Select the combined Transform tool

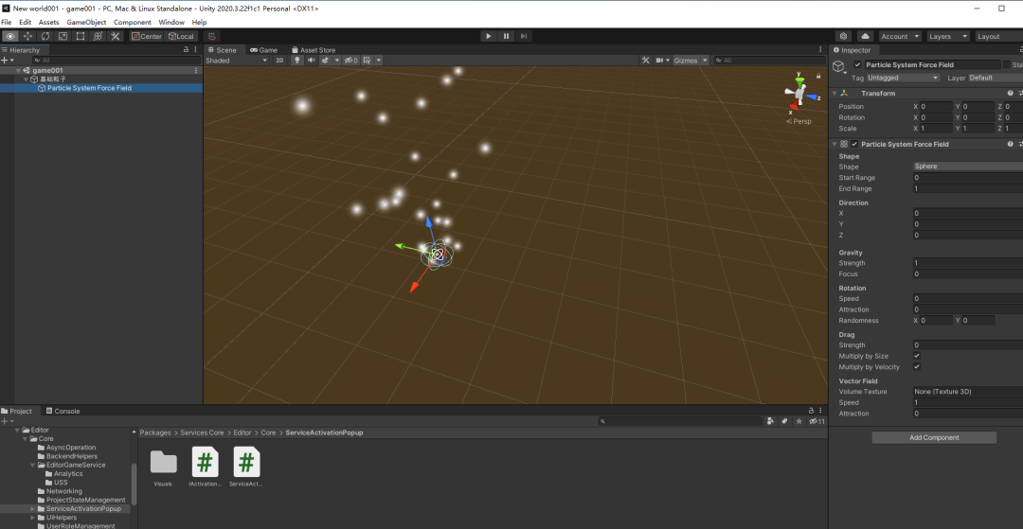click(x=98, y=37)
